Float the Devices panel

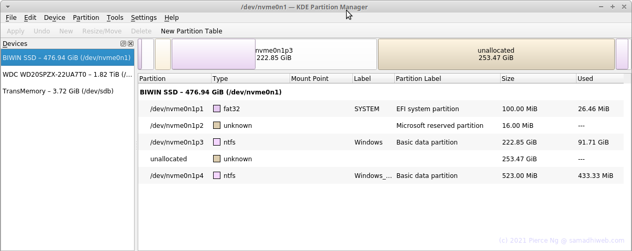(124, 44)
